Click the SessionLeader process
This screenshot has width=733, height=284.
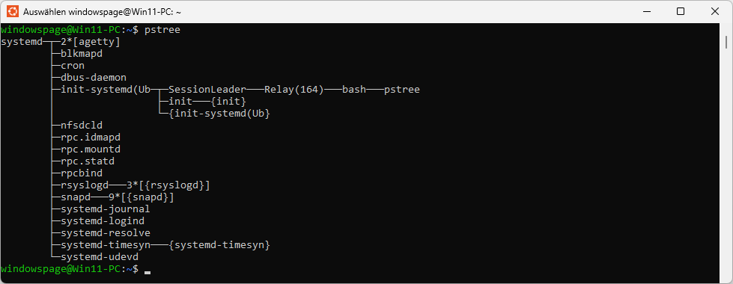click(207, 90)
